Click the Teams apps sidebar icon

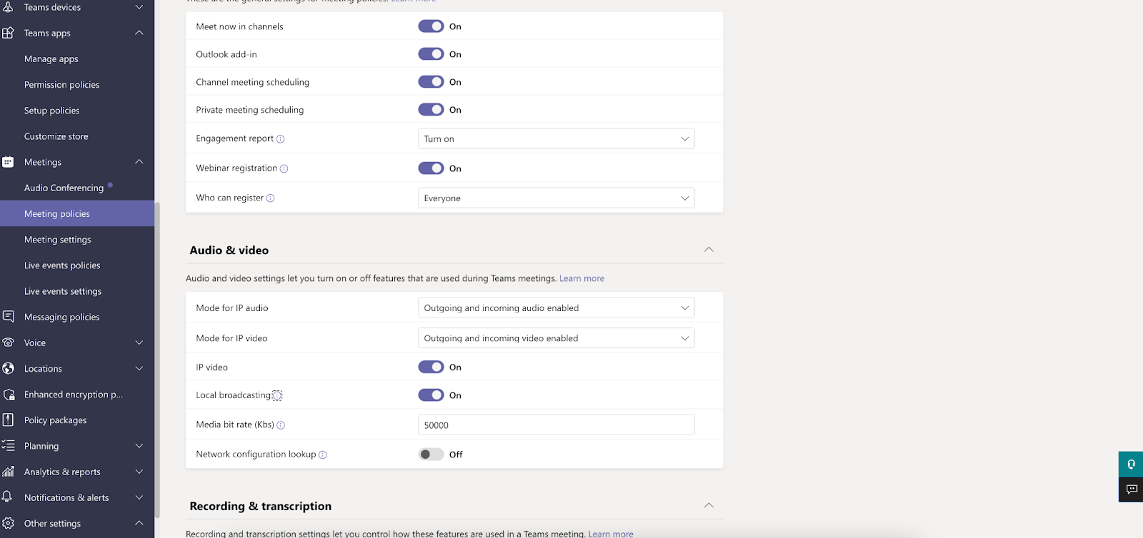[8, 33]
